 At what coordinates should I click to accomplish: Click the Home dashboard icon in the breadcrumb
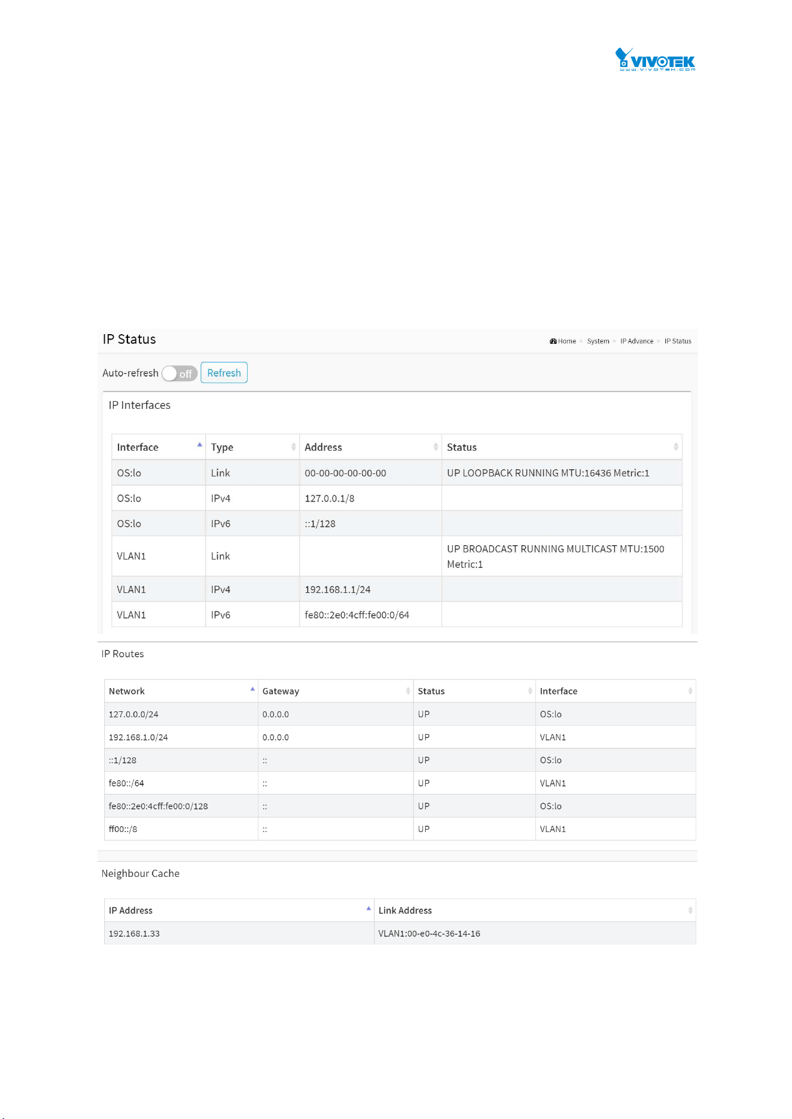[553, 341]
